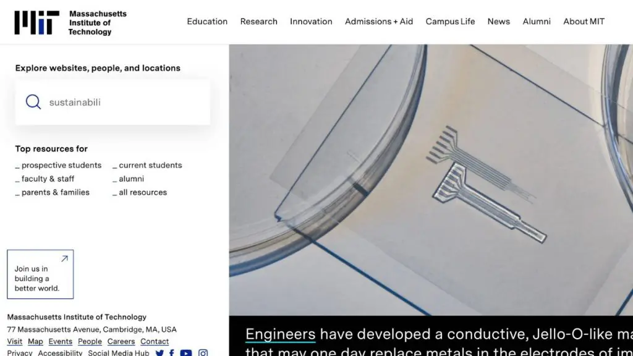Click the footer 'Massachusetts Institute of Technology' text
Screen dimensions: 633x356
coord(77,317)
